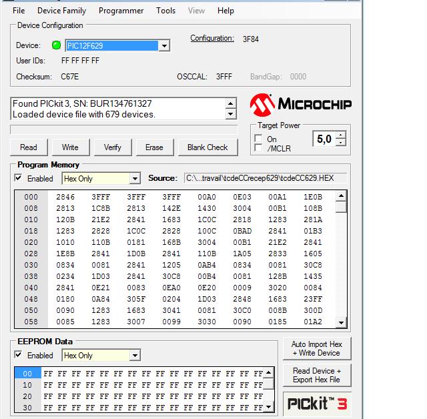Decrease target voltage with down arrow
Image resolution: width=427 pixels, height=419 pixels.
[x=341, y=142]
